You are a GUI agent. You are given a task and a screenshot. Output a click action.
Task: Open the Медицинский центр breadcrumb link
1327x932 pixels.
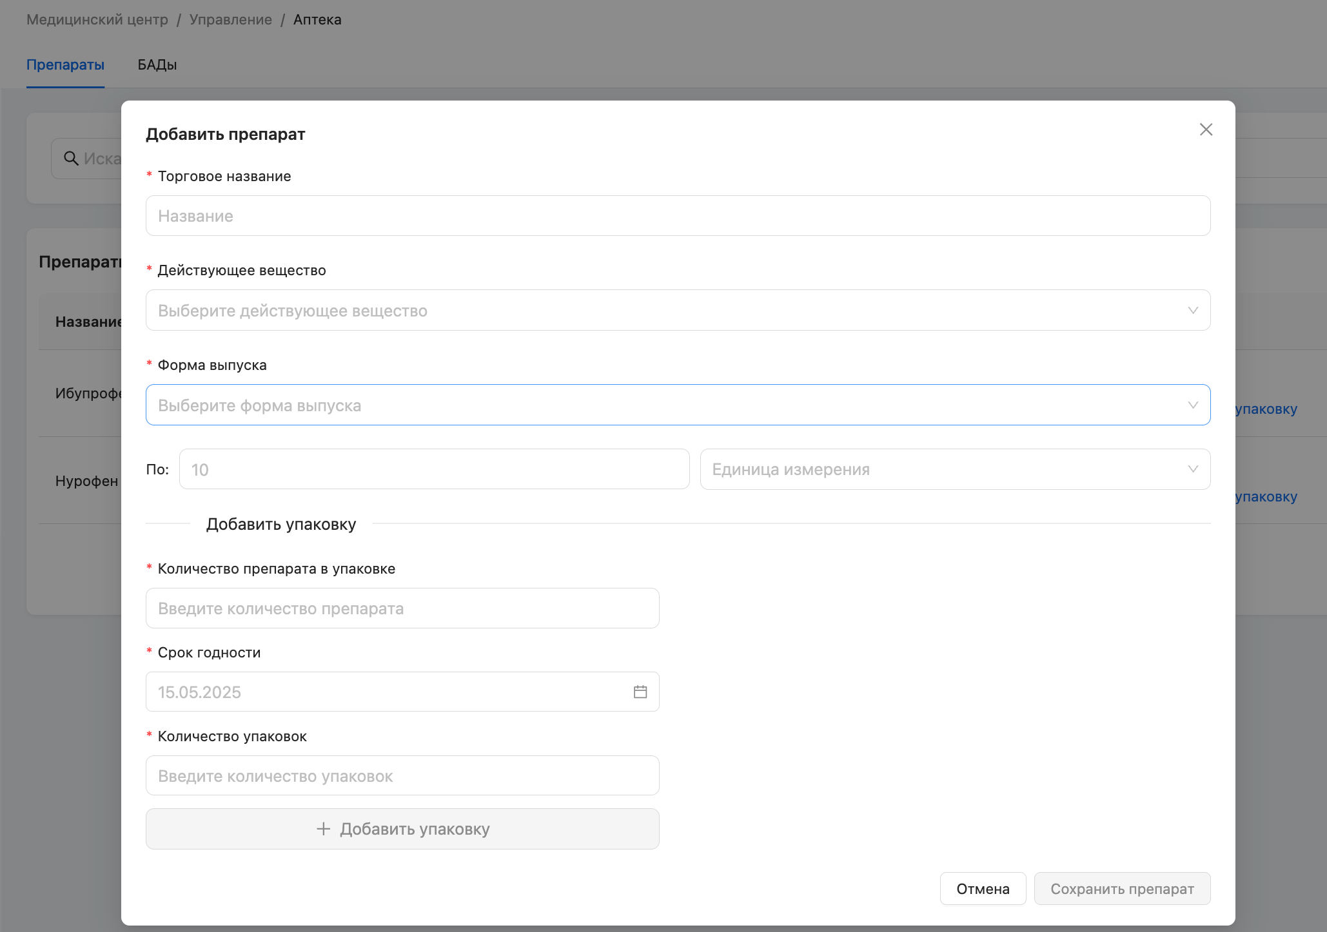(x=97, y=20)
